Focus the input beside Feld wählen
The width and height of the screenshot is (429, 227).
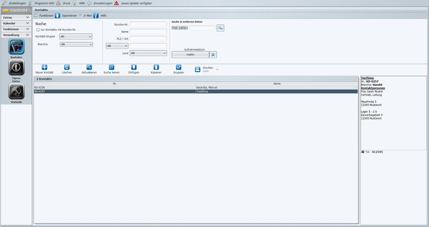[202, 28]
